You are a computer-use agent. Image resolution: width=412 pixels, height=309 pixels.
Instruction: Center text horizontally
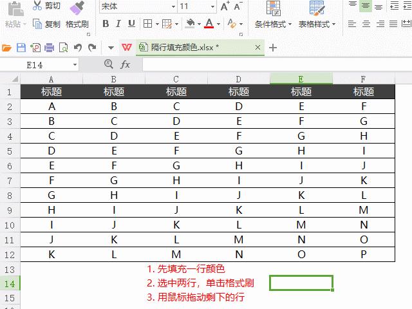(x=366, y=24)
